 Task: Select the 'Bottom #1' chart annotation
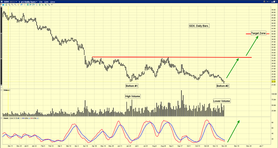(132, 86)
